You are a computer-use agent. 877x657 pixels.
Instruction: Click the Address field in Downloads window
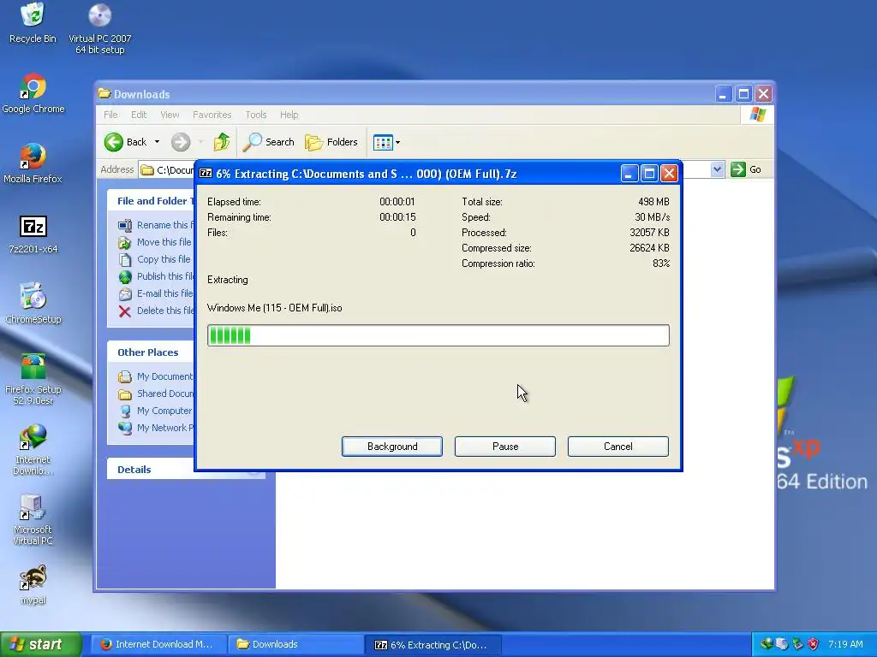click(x=167, y=169)
